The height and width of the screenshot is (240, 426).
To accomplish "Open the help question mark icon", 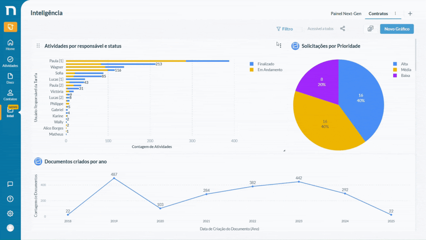I will click(x=10, y=199).
